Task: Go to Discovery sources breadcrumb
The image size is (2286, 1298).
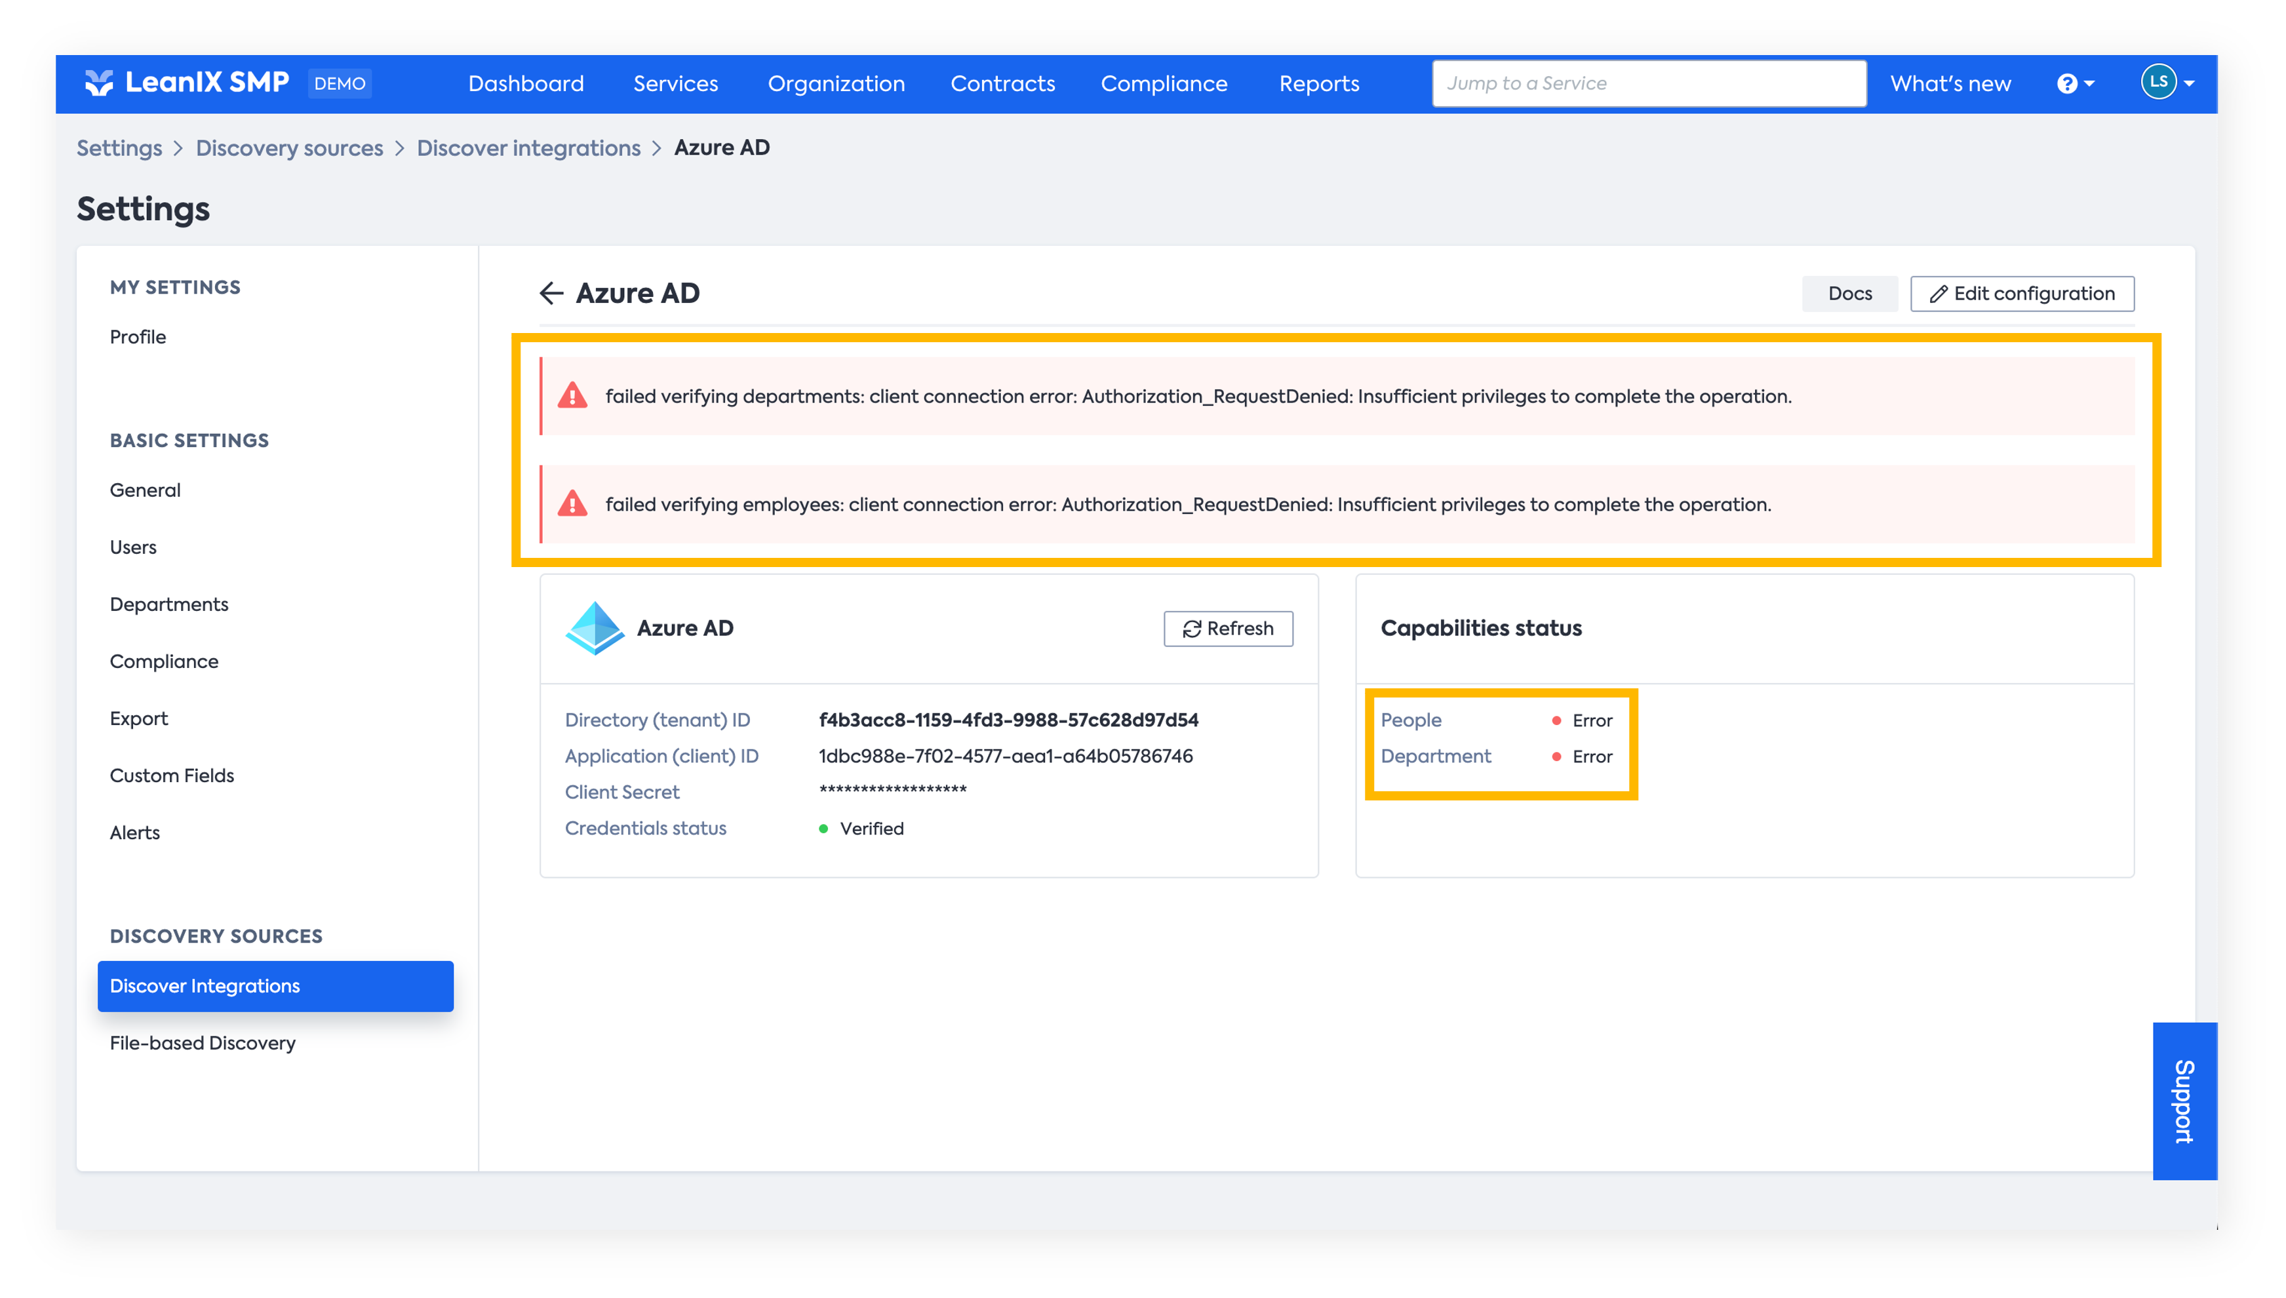Action: pyautogui.click(x=290, y=148)
